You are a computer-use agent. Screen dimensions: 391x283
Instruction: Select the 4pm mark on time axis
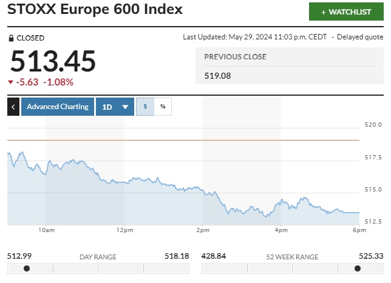click(281, 230)
